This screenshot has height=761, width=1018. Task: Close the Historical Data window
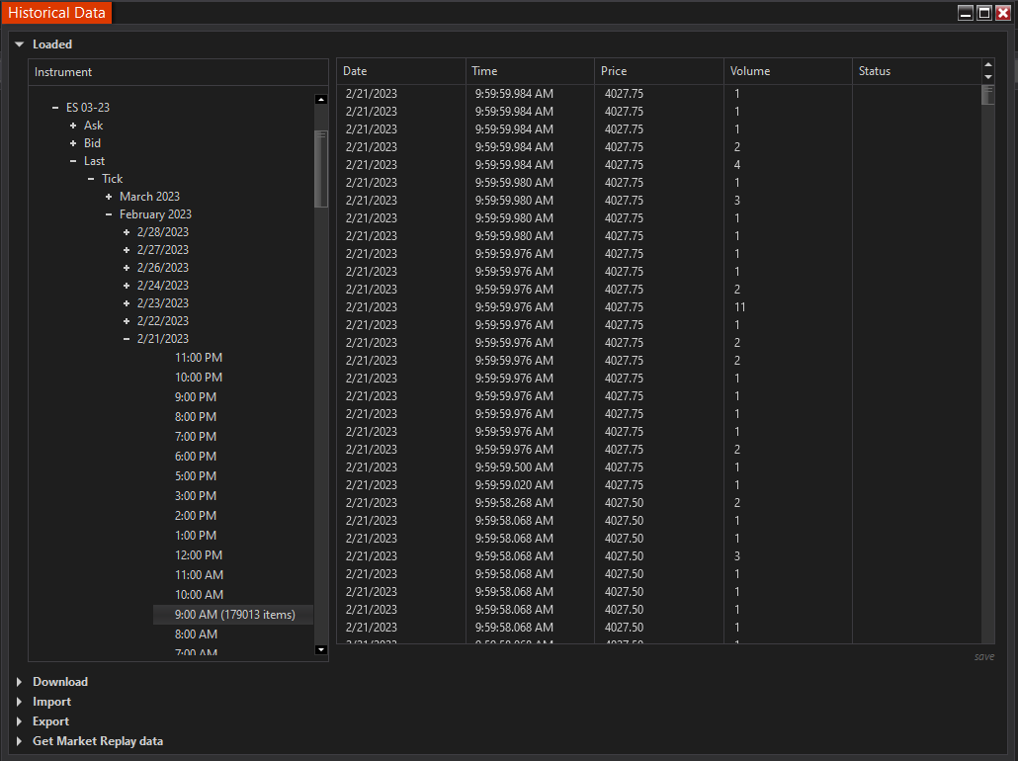[x=1003, y=13]
